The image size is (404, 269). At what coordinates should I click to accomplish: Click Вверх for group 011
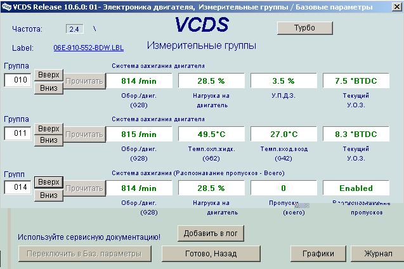pyautogui.click(x=49, y=128)
